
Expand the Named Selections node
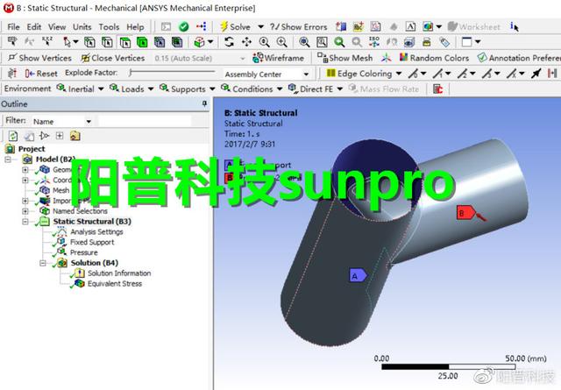point(25,211)
